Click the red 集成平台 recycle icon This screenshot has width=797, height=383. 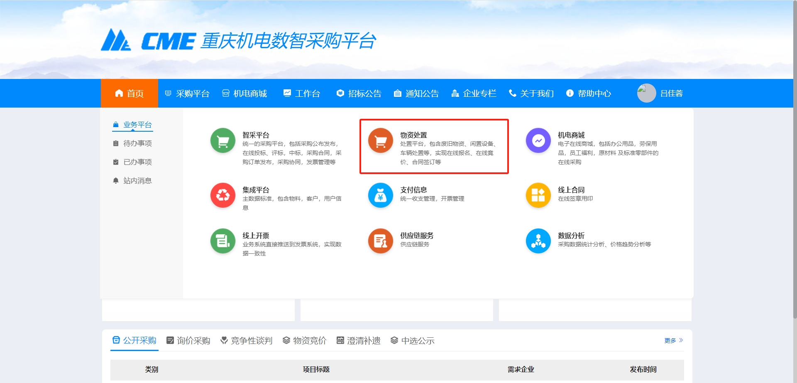pyautogui.click(x=223, y=195)
